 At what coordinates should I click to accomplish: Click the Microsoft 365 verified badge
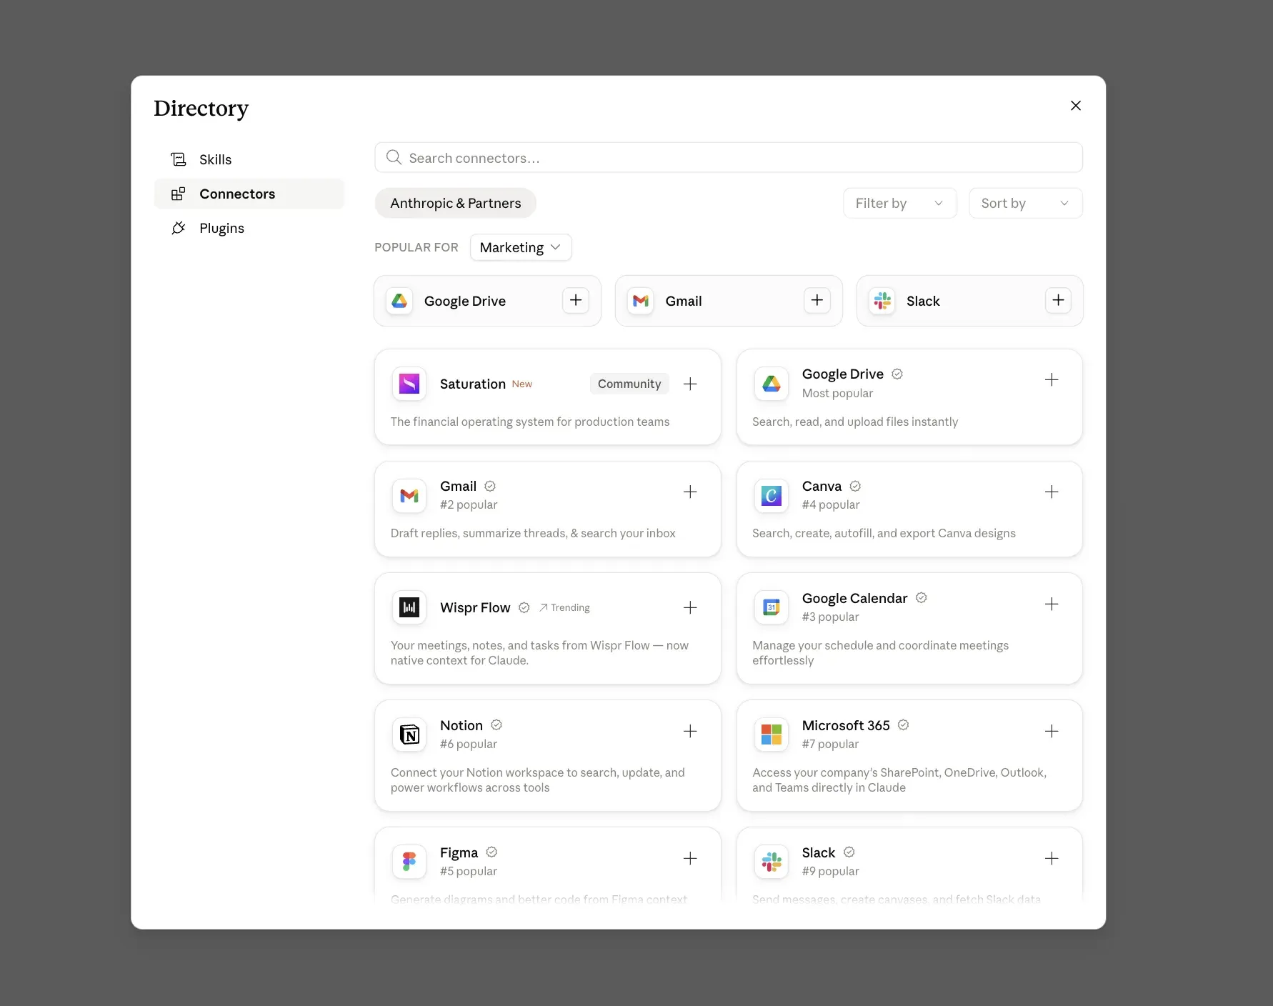[x=903, y=724]
